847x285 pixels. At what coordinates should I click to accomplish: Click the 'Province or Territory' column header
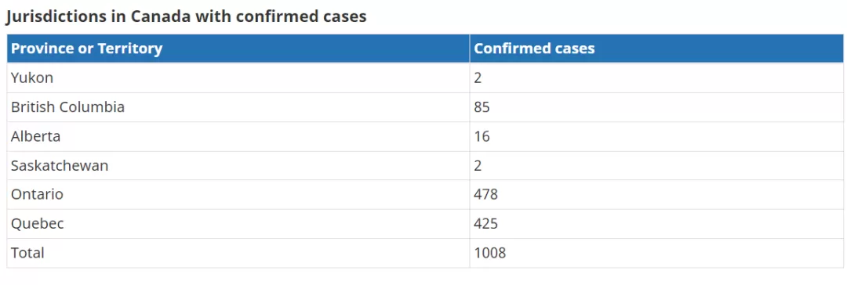click(x=238, y=49)
